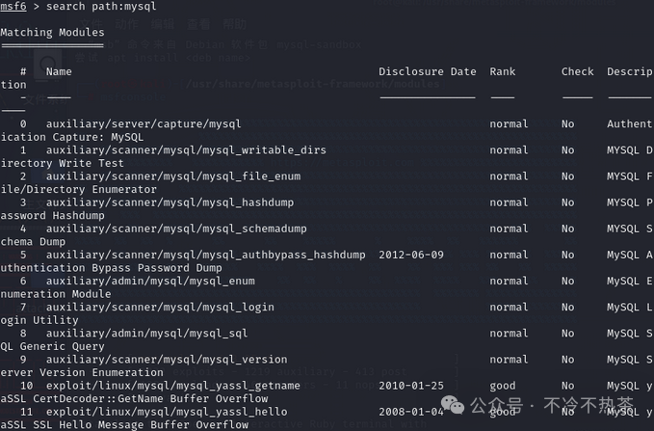This screenshot has width=654, height=431.
Task: Click description 'ication Capture: MySQL'
Action: [71, 137]
